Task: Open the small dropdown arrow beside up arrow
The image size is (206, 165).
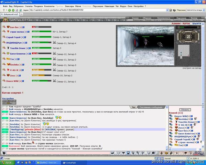Action: pyautogui.click(x=6, y=10)
